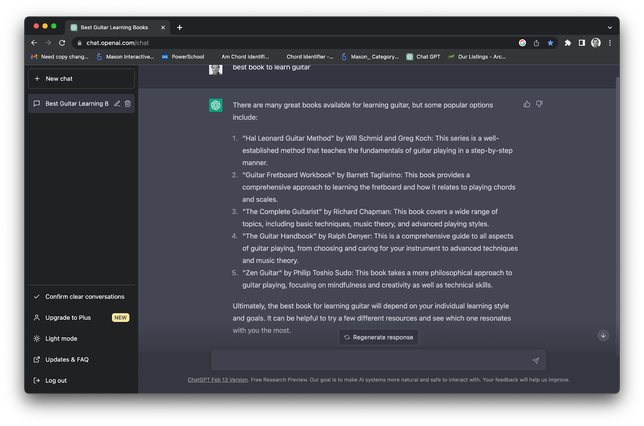
Task: Click the "The Guitar Handbook" list item text
Action: (x=380, y=248)
